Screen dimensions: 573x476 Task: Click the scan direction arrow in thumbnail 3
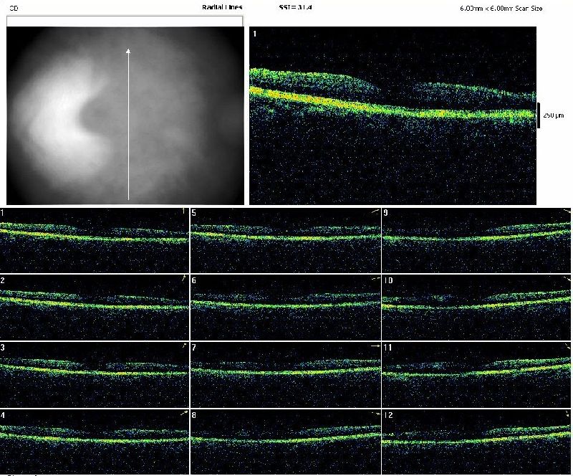pos(183,346)
